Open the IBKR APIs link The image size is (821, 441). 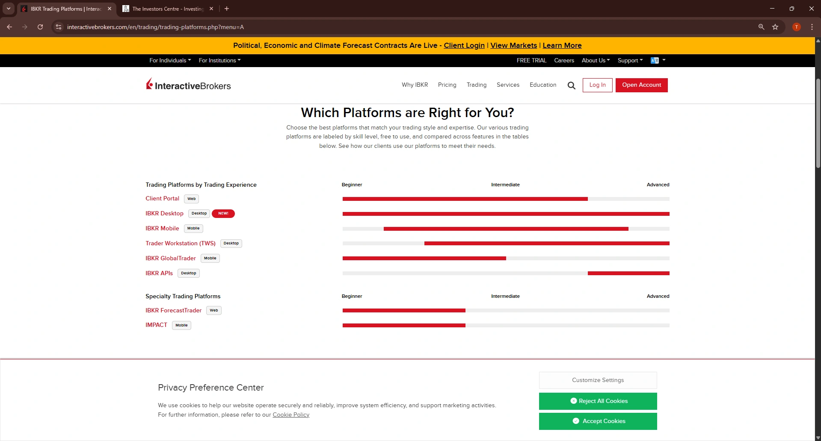point(159,273)
